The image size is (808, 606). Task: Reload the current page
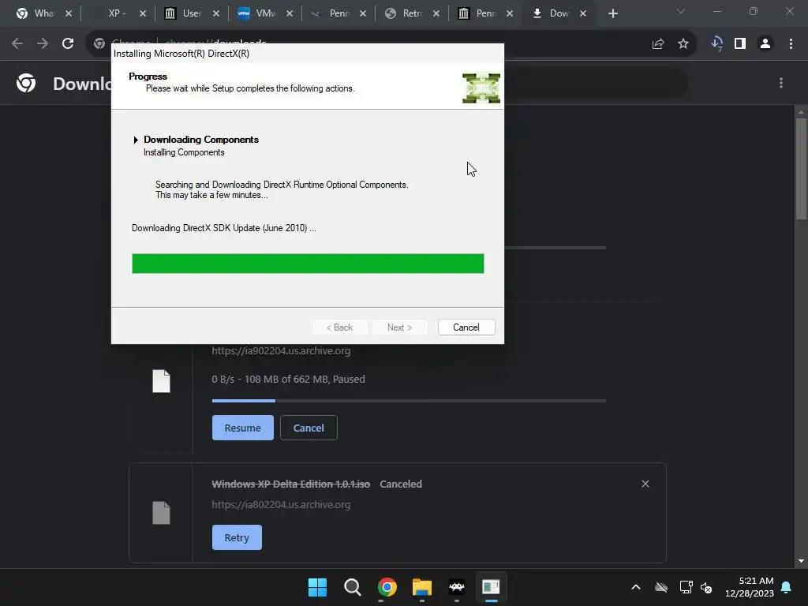pyautogui.click(x=68, y=44)
